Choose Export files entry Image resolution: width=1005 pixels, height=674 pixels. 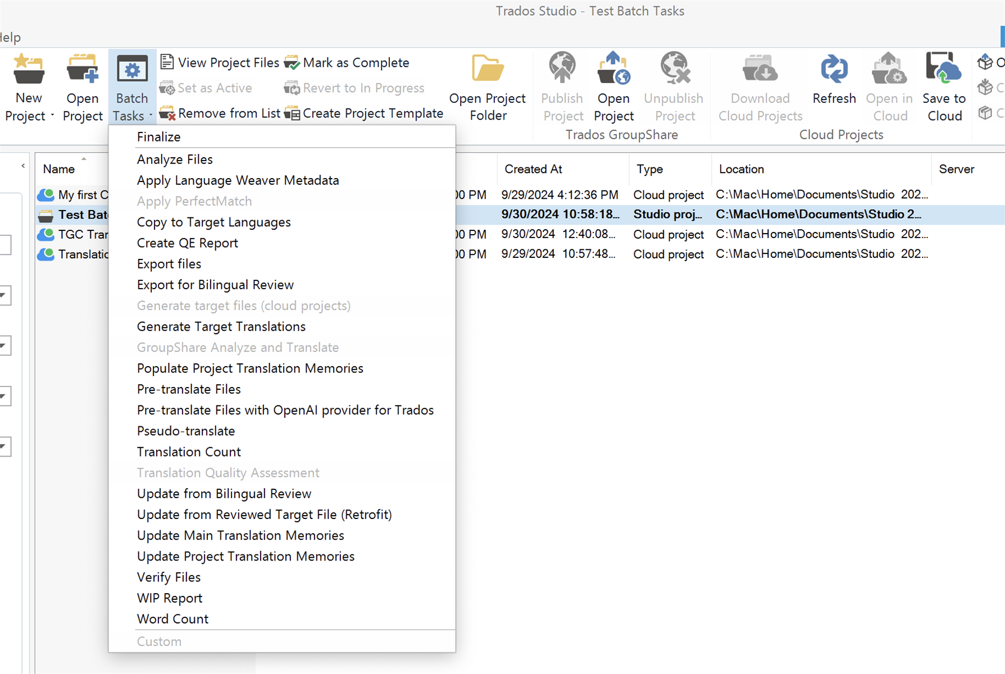pos(169,263)
